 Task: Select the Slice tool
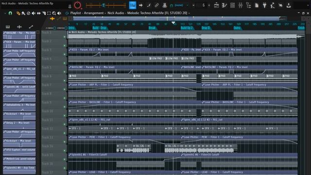[44, 13]
